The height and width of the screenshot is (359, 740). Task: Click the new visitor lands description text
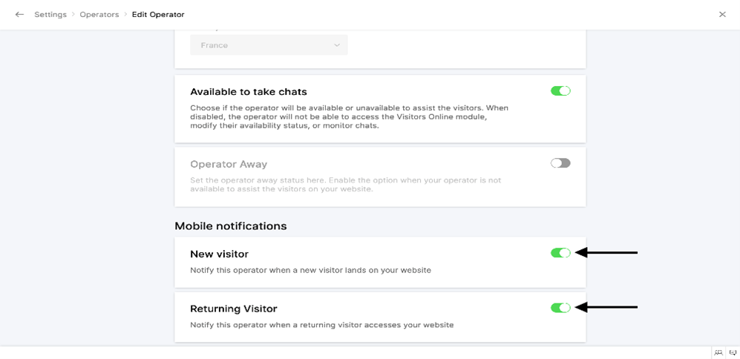pos(310,271)
